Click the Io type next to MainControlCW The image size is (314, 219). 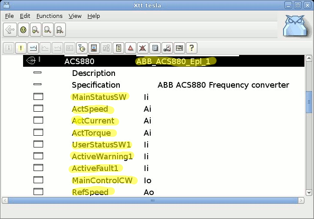tap(148, 181)
